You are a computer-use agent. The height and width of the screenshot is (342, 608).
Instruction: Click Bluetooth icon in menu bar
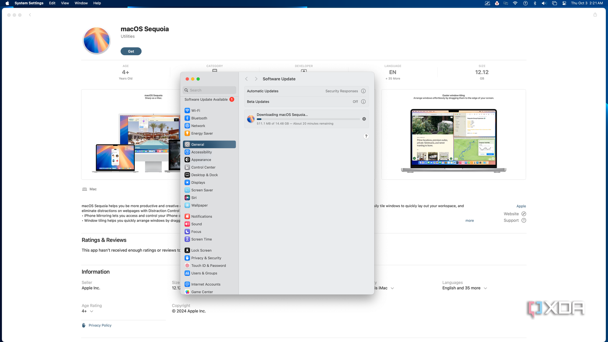pyautogui.click(x=535, y=3)
